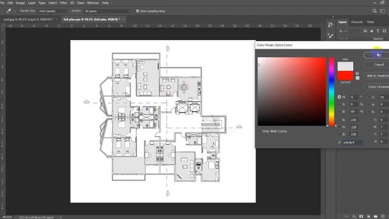Viewport: 389px width, 219px height.
Task: Click inside the color saturation field
Action: [292, 92]
